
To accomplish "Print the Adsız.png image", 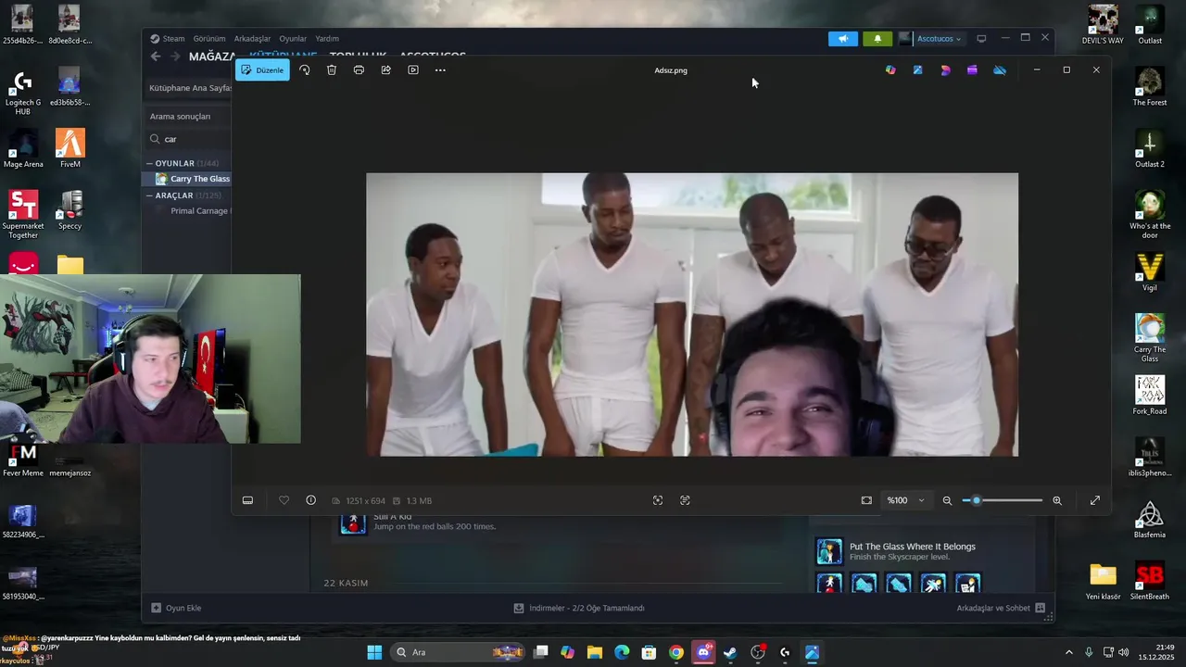I will [359, 70].
